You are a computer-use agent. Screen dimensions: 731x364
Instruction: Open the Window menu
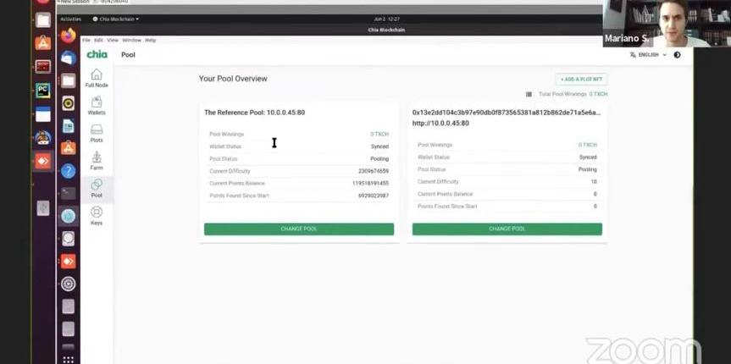click(x=131, y=41)
